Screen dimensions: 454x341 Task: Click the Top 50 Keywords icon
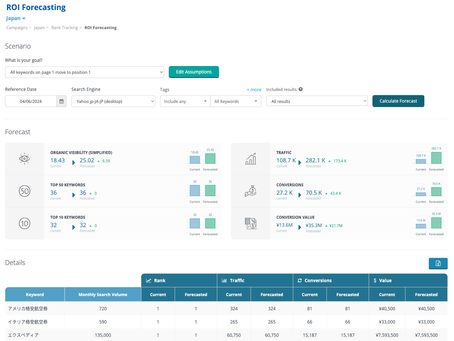pos(25,191)
